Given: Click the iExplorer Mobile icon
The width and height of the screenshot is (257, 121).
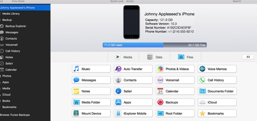Looking at the screenshot, I should coord(118,113).
